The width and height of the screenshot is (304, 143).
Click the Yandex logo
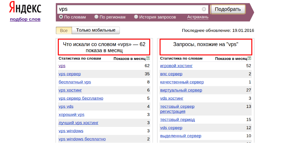(x=25, y=8)
